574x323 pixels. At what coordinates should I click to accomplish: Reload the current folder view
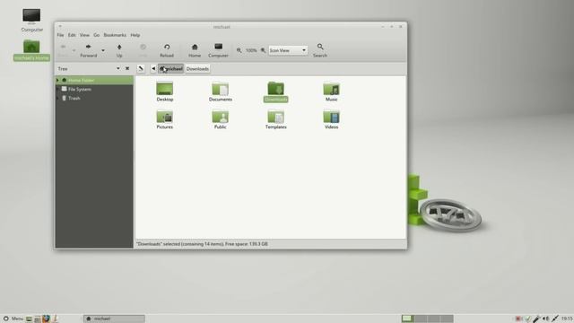click(x=167, y=50)
